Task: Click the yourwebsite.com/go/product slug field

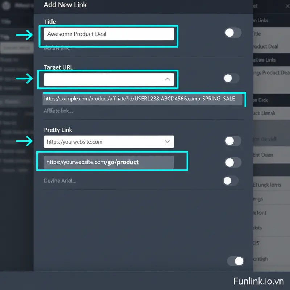Action: coord(109,162)
